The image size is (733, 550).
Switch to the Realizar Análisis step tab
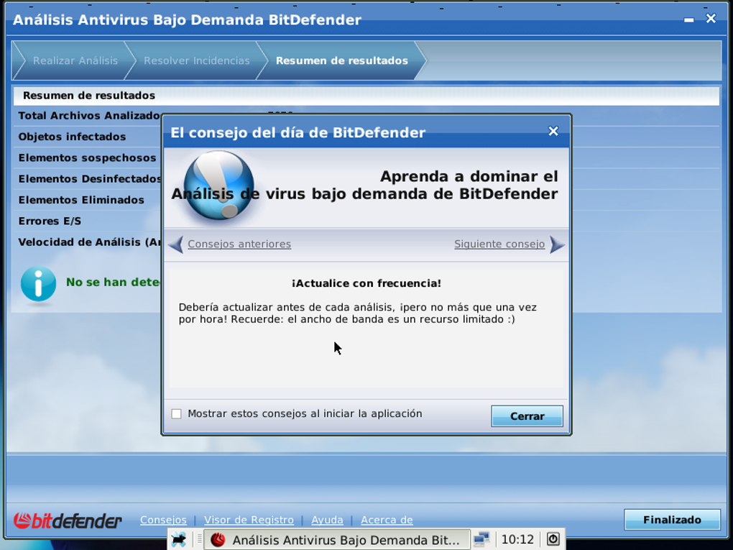click(75, 61)
